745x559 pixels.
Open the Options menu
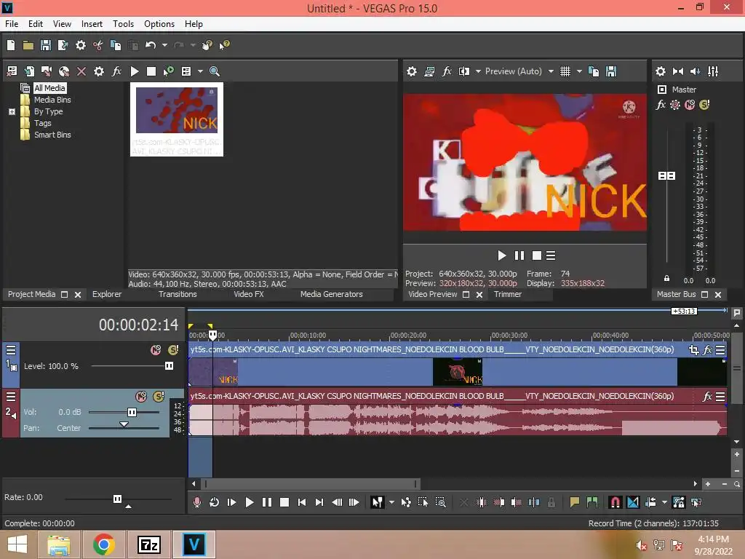coord(159,24)
